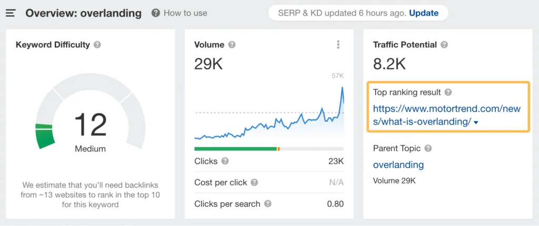This screenshot has width=539, height=226.
Task: Open the Volume card three-dot menu
Action: 338,45
